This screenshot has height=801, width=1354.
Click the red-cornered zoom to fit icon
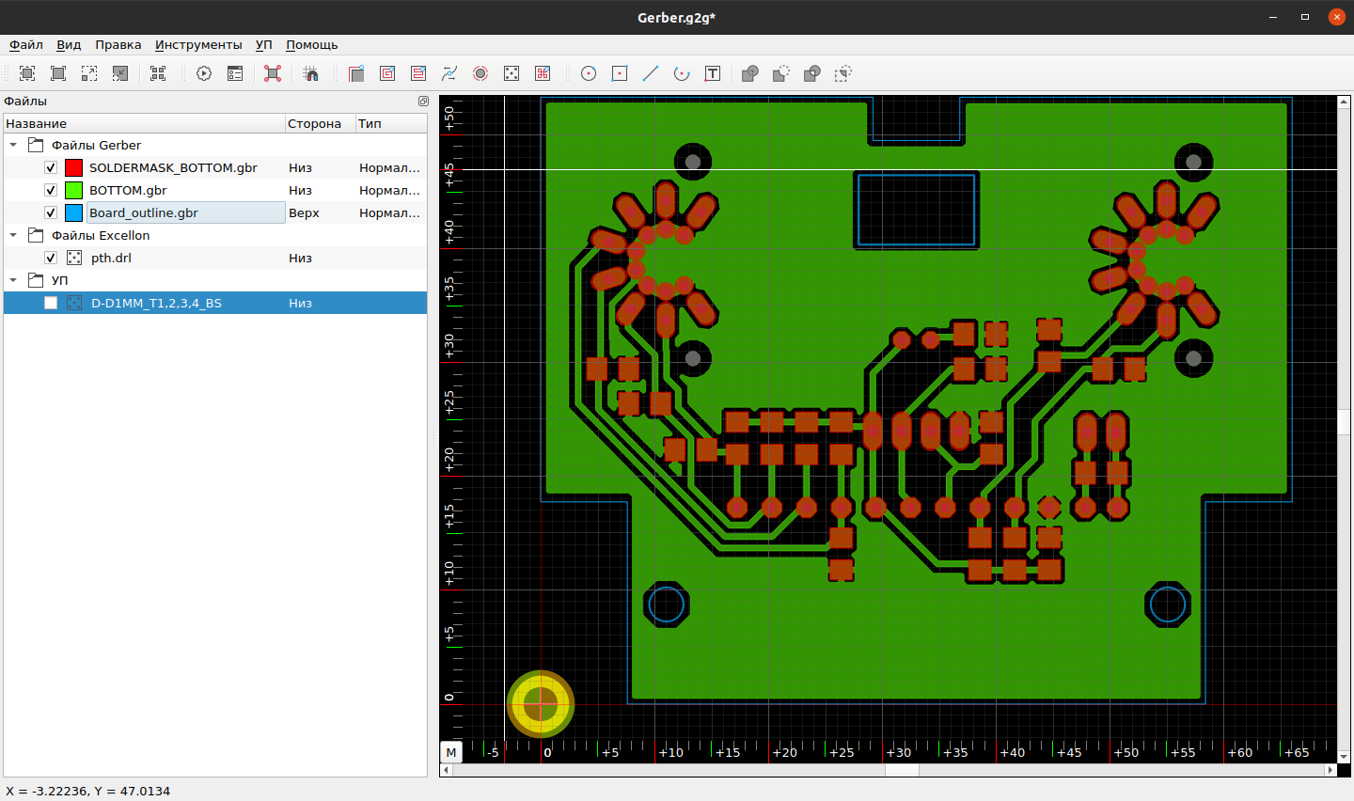pyautogui.click(x=273, y=73)
